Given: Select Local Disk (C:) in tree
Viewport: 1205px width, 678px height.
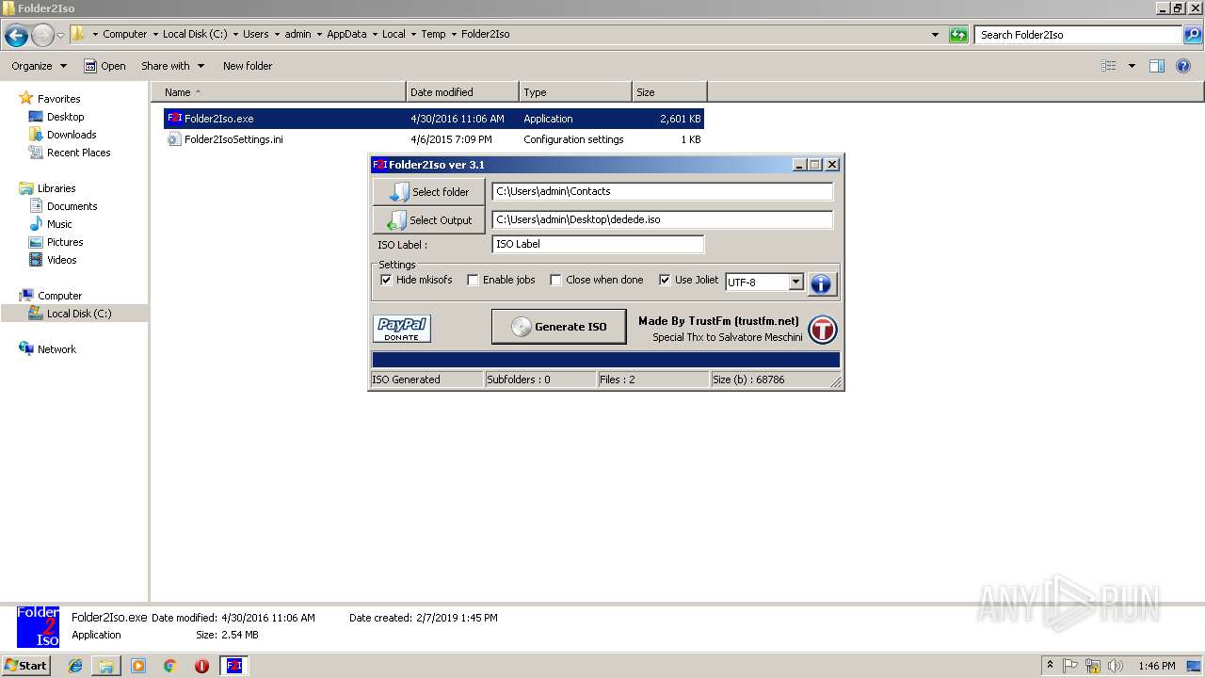Looking at the screenshot, I should [79, 314].
